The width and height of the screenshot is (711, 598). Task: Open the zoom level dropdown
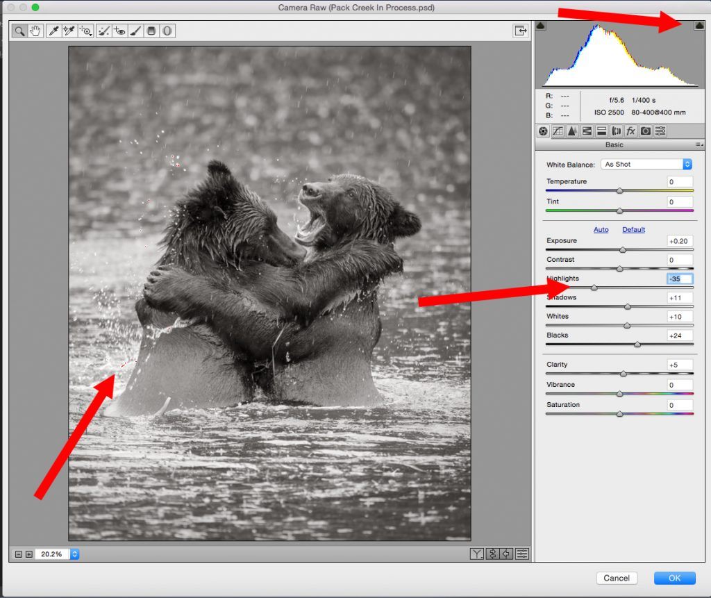tap(75, 554)
